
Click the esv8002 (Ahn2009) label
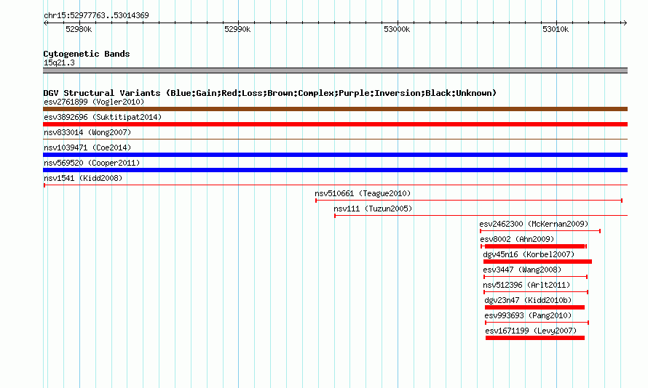pos(517,239)
